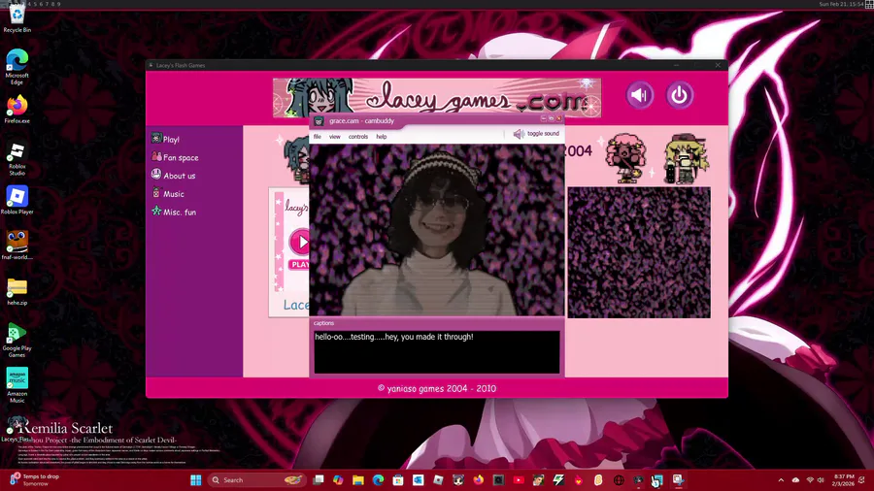Open the controls menu in cambuddy
The height and width of the screenshot is (491, 874).
[x=357, y=137]
